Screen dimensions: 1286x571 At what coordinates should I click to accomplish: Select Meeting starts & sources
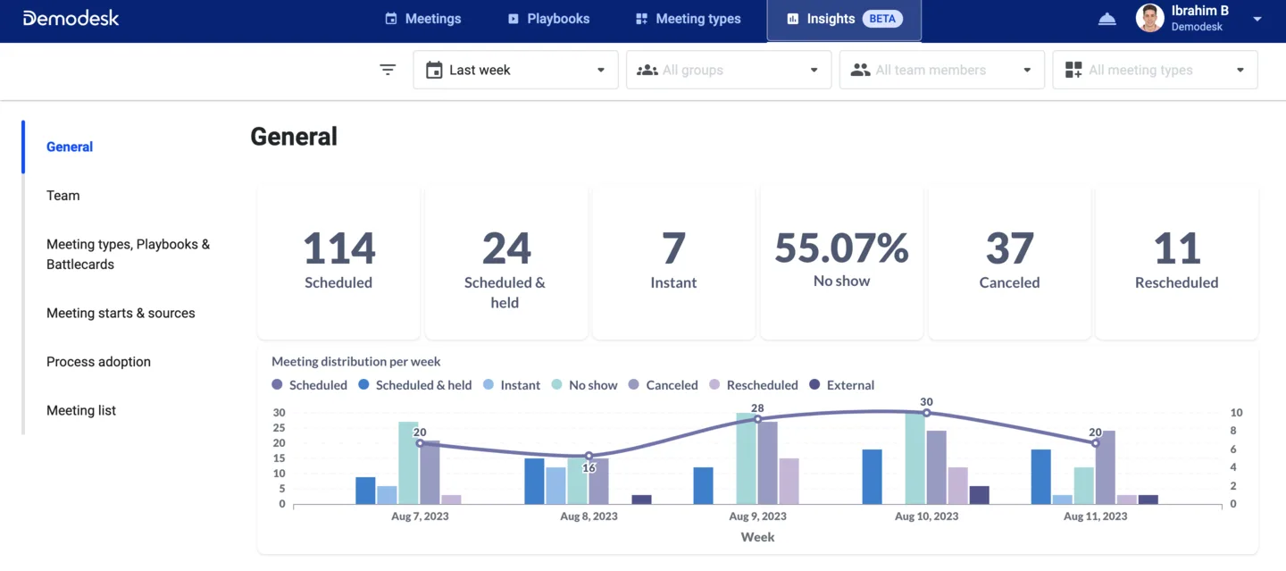[x=121, y=313]
